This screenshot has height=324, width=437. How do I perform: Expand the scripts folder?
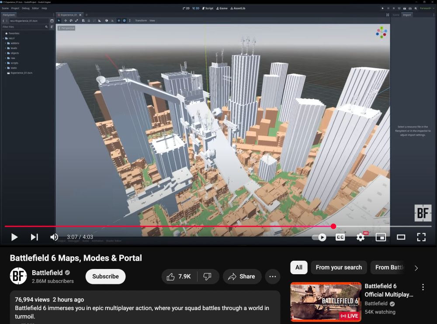6,63
